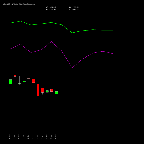Select the "20 Apr" date axis label

tap(19, 137)
